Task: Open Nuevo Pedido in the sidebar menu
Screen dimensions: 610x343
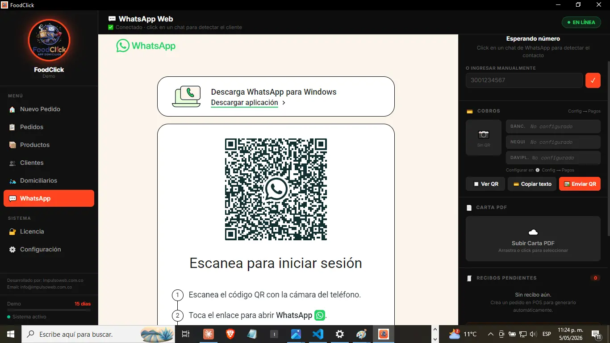Action: tap(49, 109)
